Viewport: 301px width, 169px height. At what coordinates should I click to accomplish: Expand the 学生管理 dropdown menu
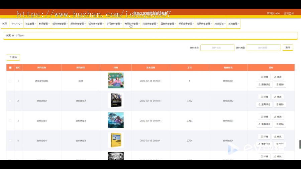30,24
